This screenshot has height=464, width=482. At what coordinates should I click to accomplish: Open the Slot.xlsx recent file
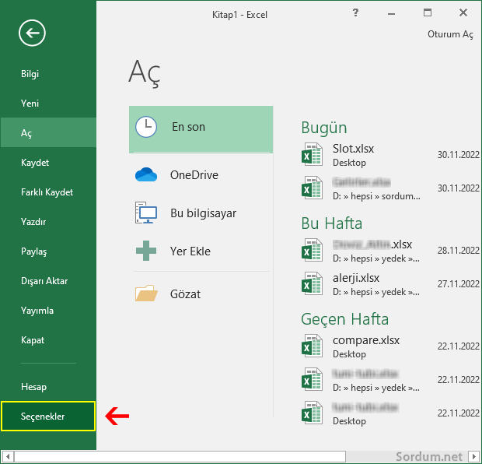pos(389,155)
